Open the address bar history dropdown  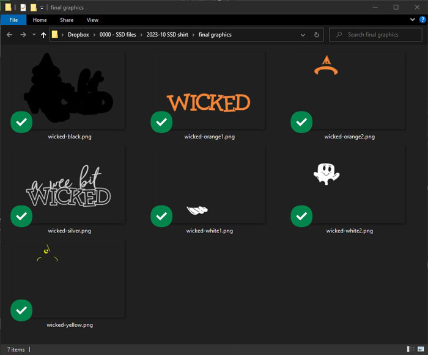303,35
